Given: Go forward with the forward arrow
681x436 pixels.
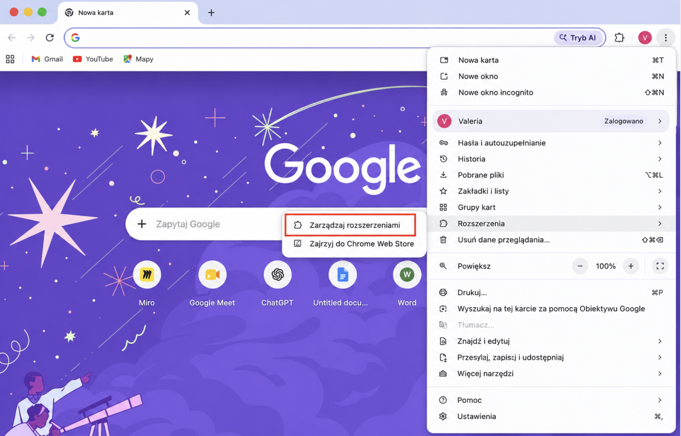Looking at the screenshot, I should (x=31, y=38).
